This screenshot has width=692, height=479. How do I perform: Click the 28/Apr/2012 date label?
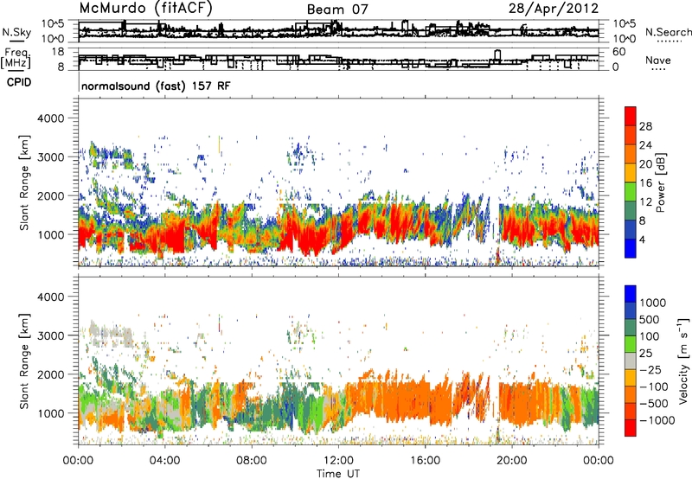(x=554, y=9)
